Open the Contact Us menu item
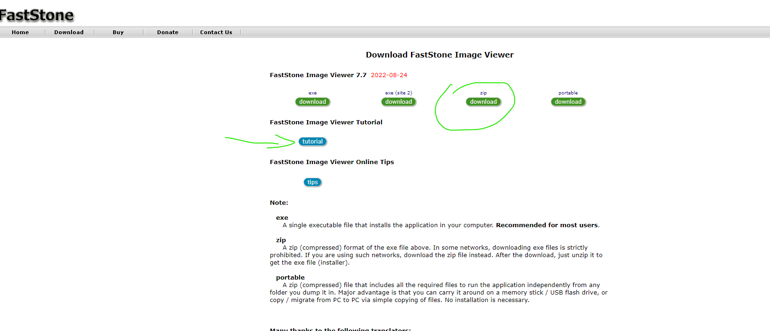This screenshot has height=331, width=770. point(216,32)
